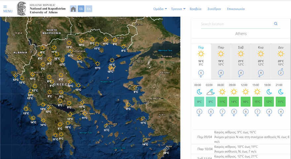Expand the Ομάδα dropdown menu

pyautogui.click(x=160, y=9)
